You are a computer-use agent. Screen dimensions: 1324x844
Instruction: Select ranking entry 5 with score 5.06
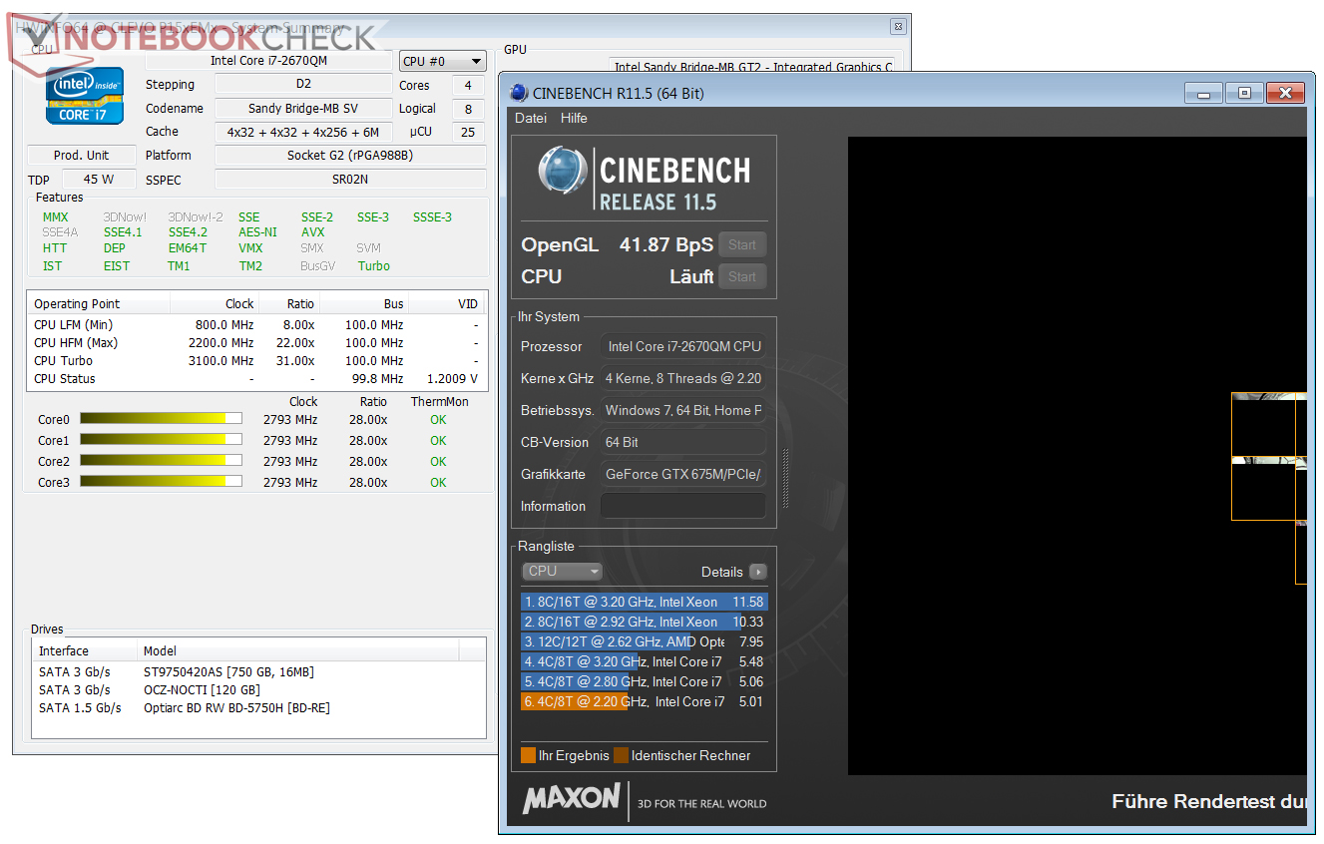tap(644, 681)
